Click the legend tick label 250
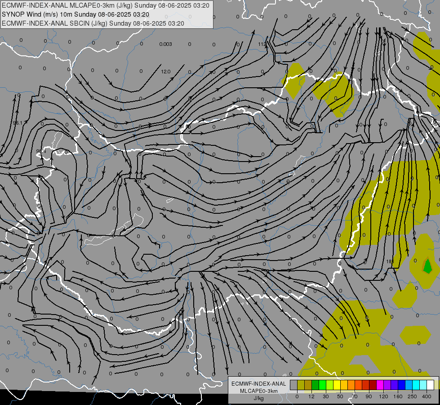The width and height of the screenshot is (440, 405). tap(412, 396)
